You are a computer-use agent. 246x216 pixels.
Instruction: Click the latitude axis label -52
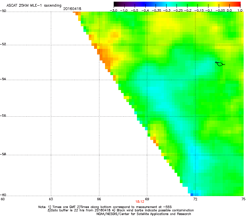pos(3,44)
